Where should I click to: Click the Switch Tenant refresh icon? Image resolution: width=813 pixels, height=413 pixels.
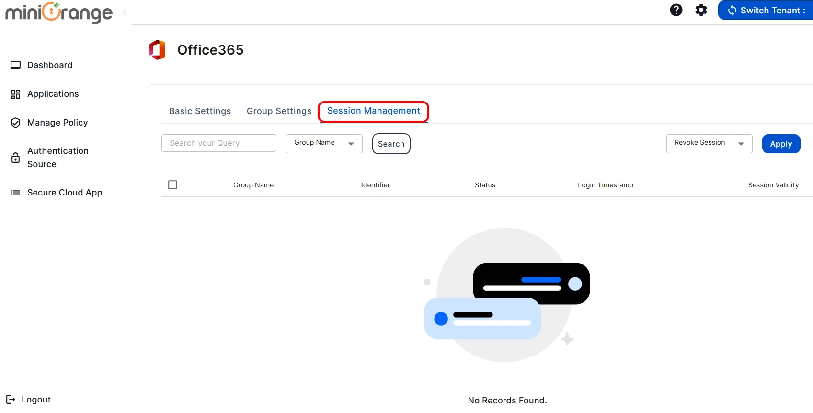(x=732, y=11)
